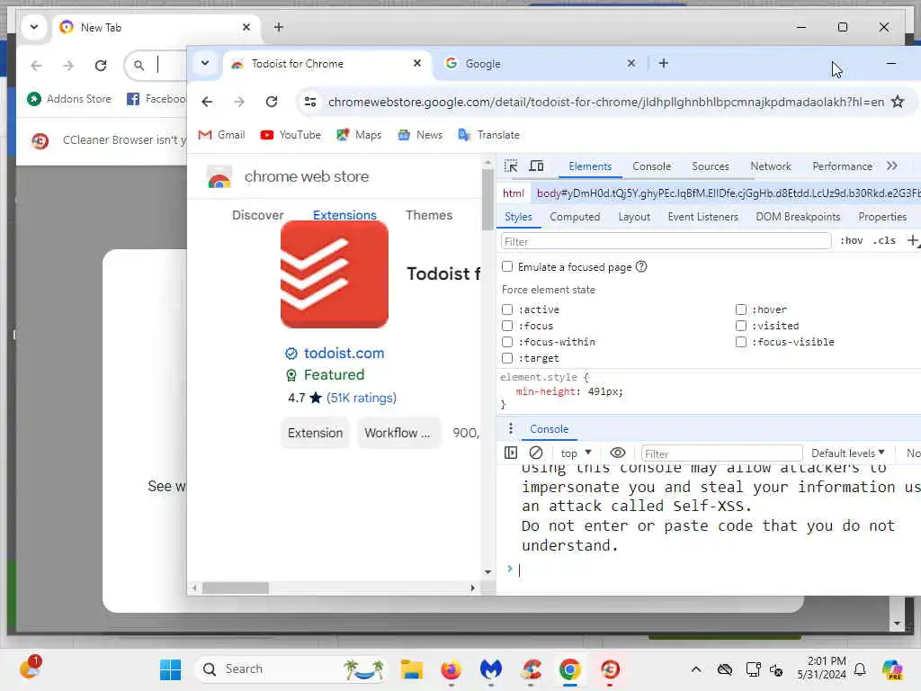View site information icon in address bar
921x691 pixels.
click(x=310, y=102)
